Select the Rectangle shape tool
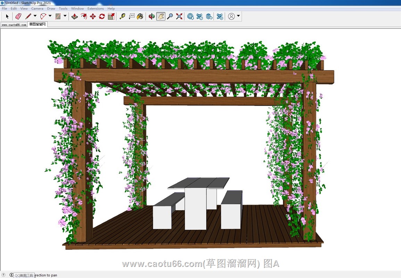 coord(58,17)
